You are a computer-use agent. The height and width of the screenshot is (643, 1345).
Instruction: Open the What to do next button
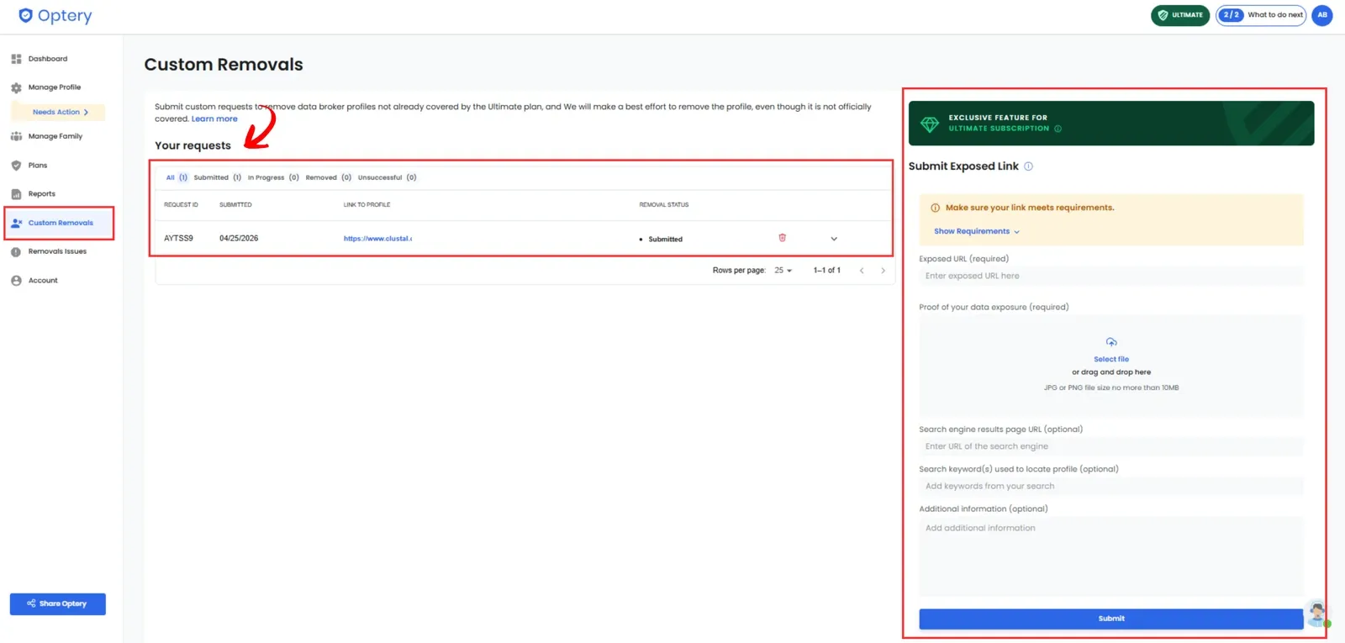(1261, 15)
